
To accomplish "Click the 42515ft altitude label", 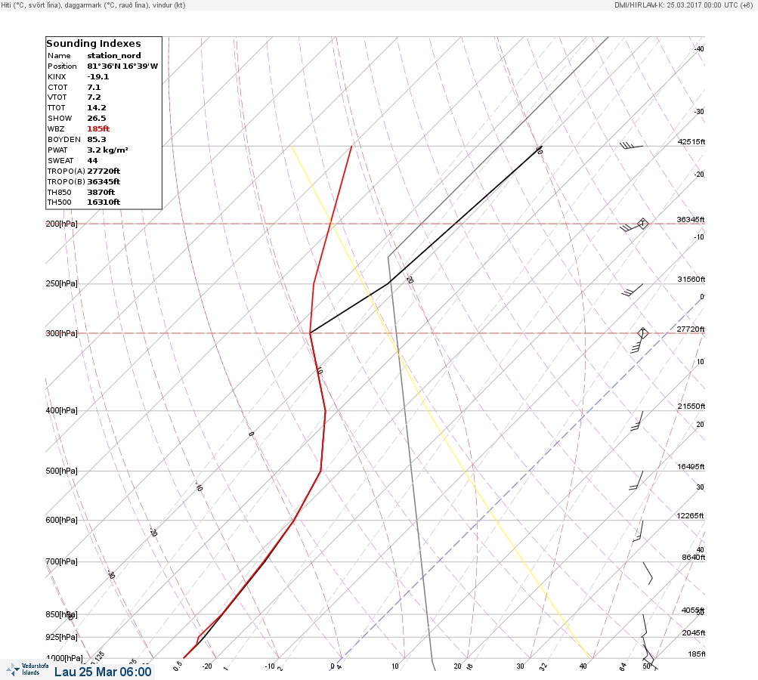I will tap(691, 141).
